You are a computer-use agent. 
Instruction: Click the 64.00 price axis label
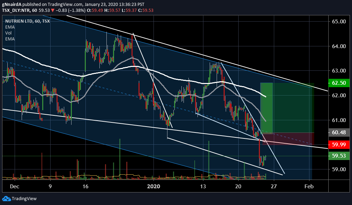click(x=339, y=46)
